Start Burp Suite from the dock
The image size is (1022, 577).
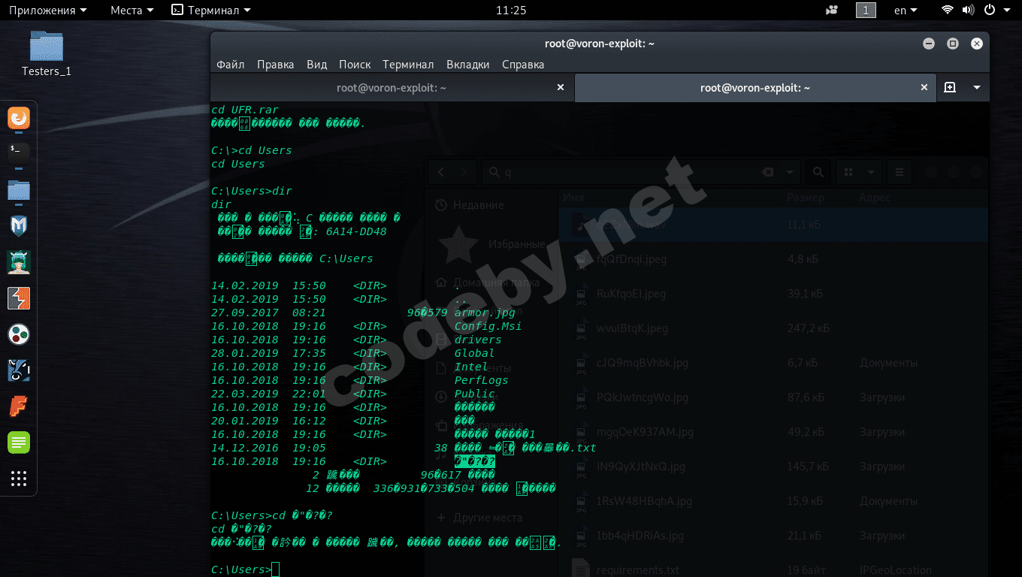coord(19,298)
